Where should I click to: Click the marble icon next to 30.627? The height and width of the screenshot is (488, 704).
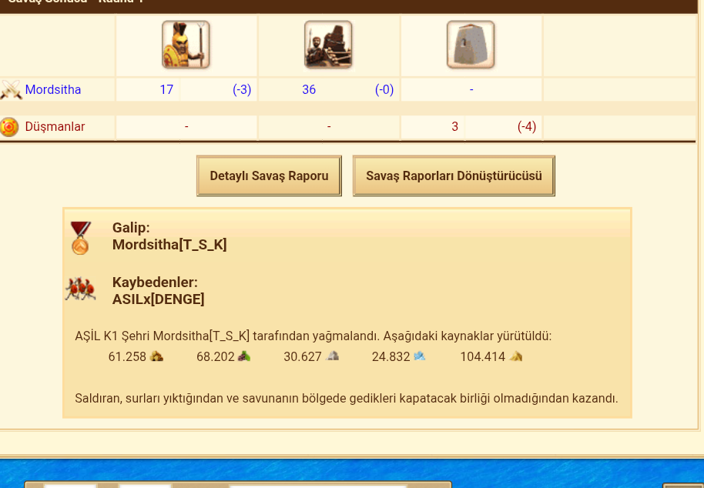[x=332, y=356]
